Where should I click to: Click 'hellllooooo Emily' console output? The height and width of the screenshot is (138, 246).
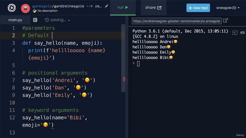154,52
